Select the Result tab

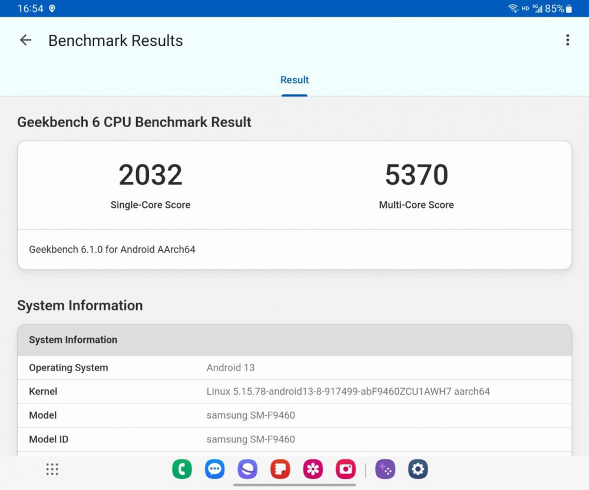click(294, 80)
